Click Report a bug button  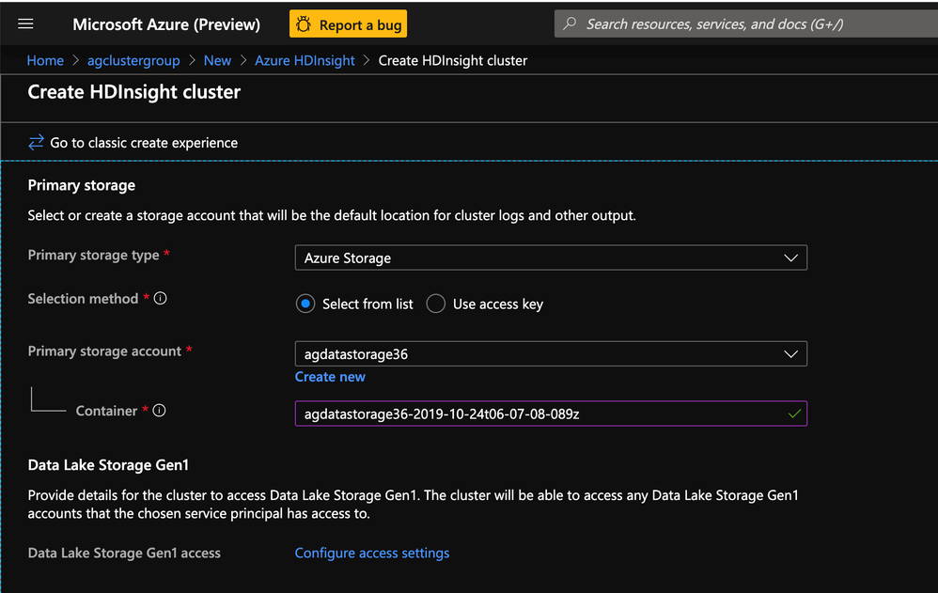coord(349,24)
